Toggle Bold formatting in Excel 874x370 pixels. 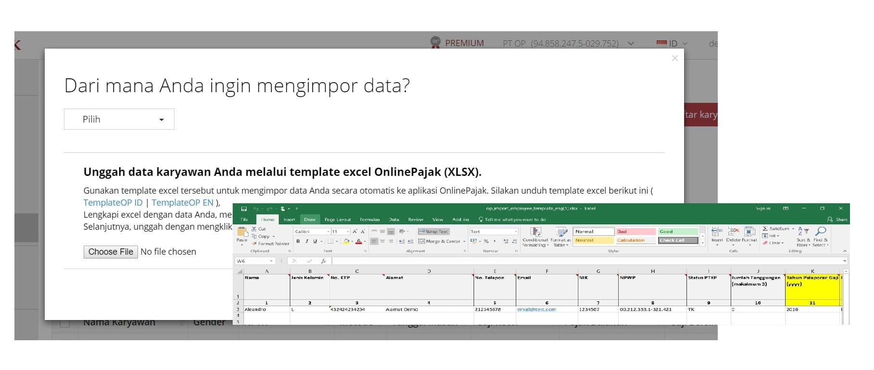[x=298, y=241]
